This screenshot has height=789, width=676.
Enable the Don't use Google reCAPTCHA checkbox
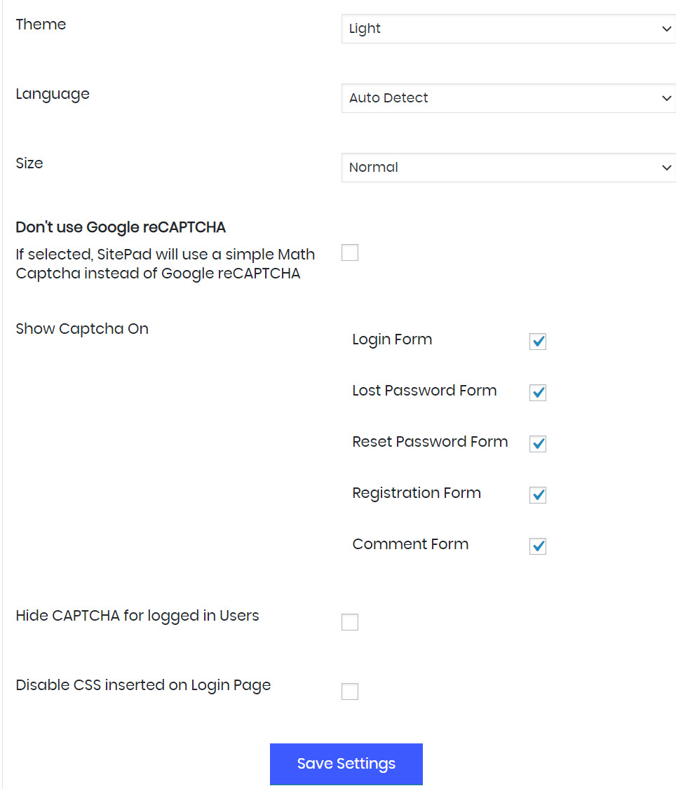click(x=350, y=253)
